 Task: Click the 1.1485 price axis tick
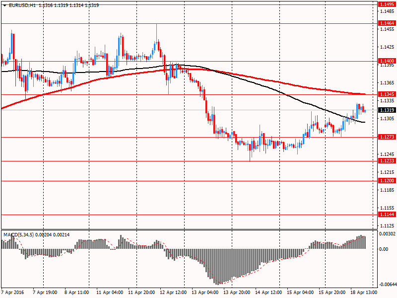tap(388, 11)
